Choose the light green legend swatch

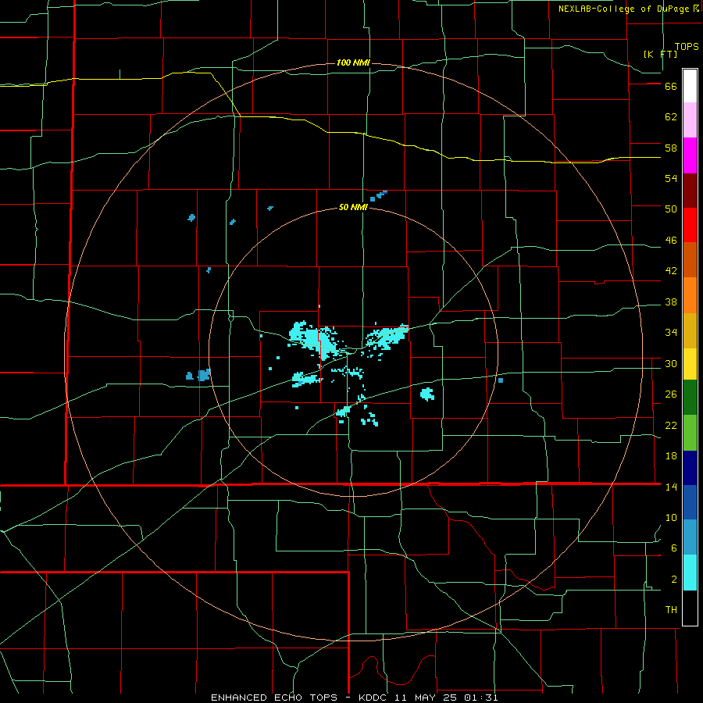point(690,432)
